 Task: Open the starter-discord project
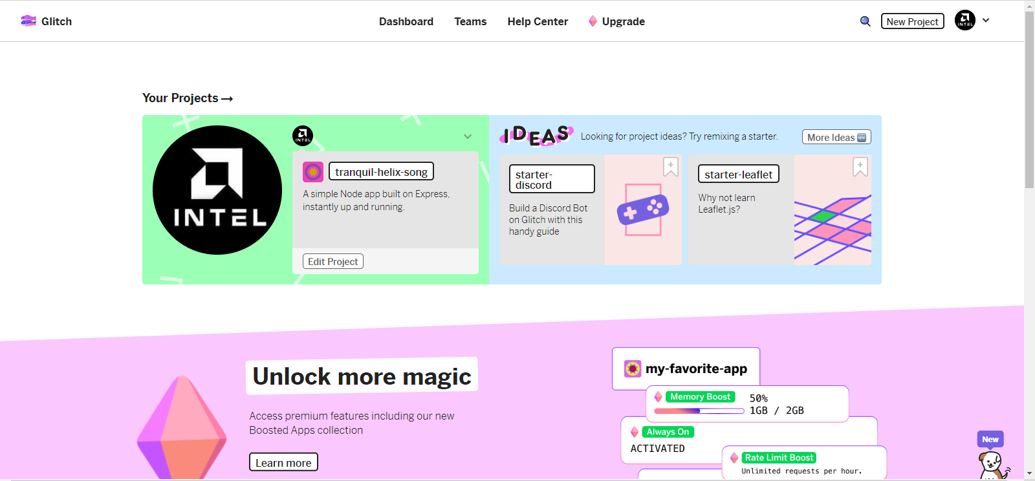552,179
